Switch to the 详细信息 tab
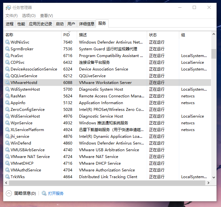 [86, 24]
